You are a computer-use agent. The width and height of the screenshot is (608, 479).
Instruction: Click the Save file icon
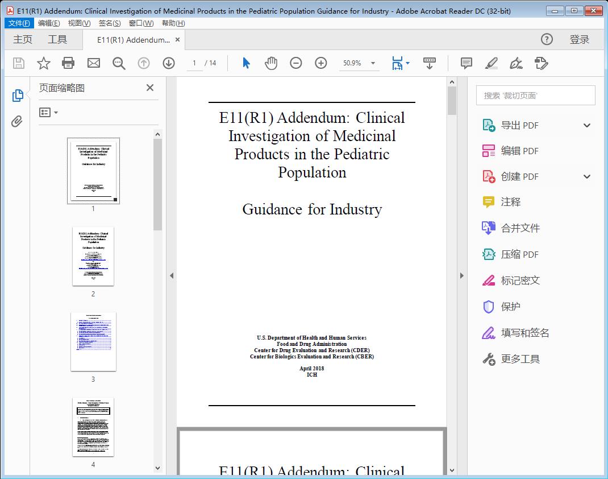(x=18, y=63)
